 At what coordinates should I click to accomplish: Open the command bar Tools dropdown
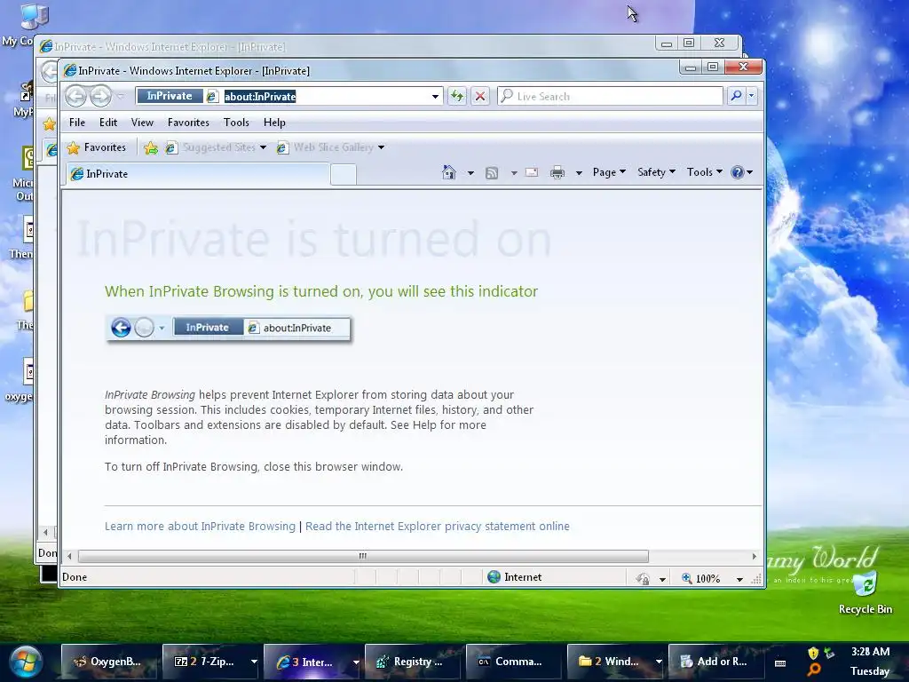tap(704, 172)
